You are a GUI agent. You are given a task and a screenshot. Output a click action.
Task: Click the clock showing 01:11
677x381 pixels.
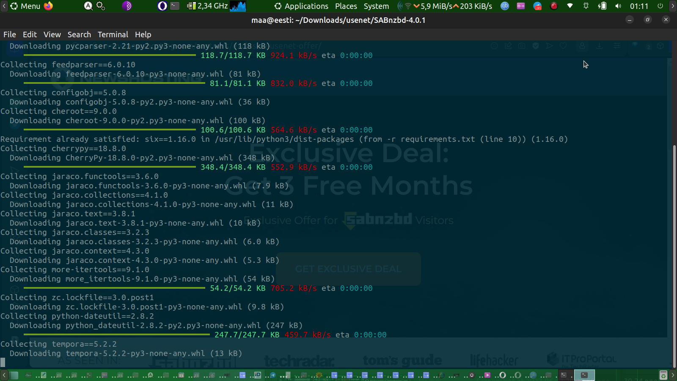click(x=639, y=6)
